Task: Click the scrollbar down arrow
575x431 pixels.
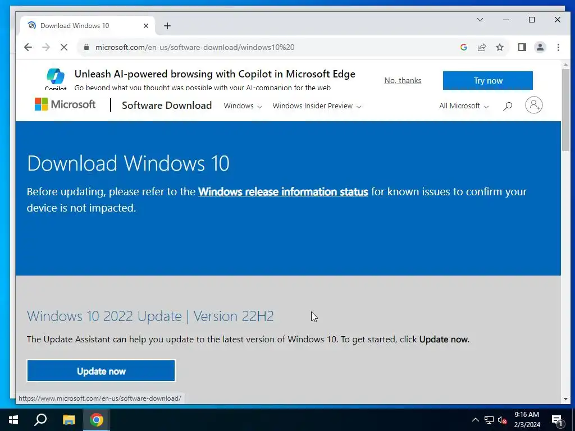Action: 565,399
